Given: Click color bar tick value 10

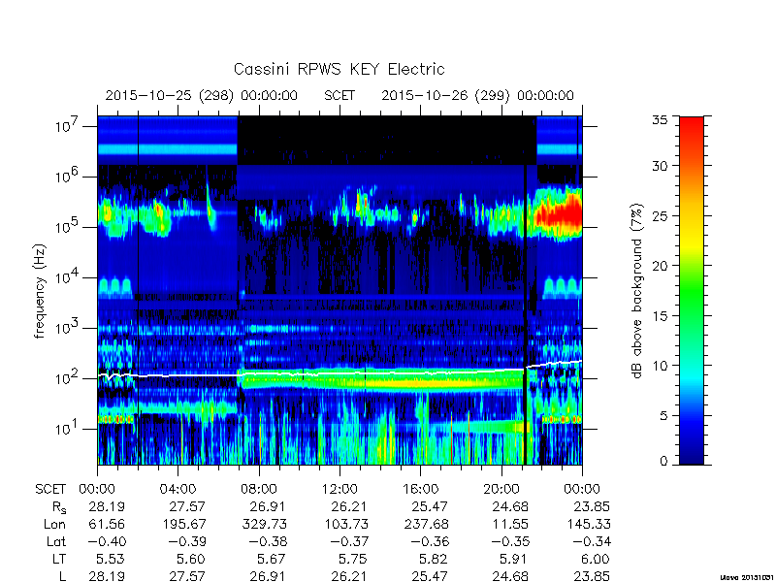Looking at the screenshot, I should point(660,366).
